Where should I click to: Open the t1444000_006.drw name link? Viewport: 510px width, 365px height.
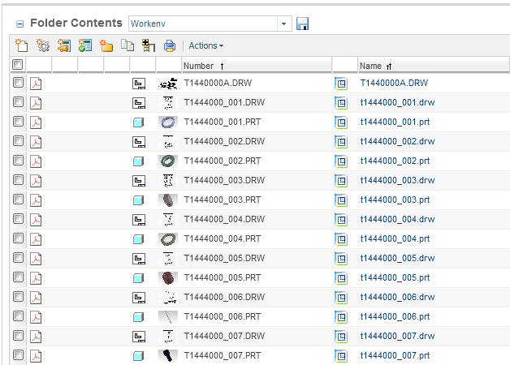pyautogui.click(x=397, y=297)
